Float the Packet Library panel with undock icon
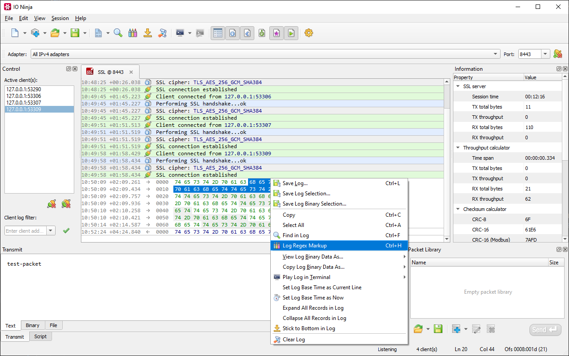Viewport: 569px width, 356px height. [x=559, y=250]
